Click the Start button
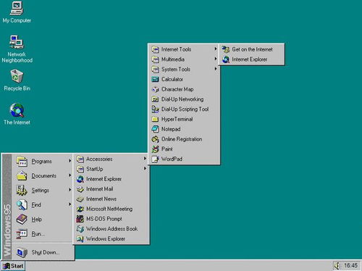Image resolution: width=362 pixels, height=271 pixels. point(13,266)
